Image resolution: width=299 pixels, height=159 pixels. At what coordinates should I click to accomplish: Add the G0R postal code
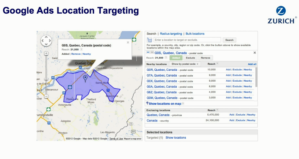click(x=228, y=69)
